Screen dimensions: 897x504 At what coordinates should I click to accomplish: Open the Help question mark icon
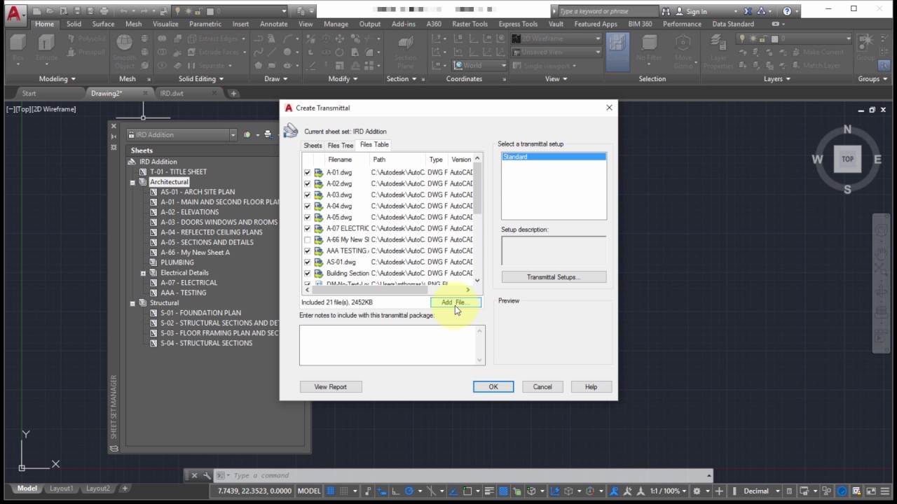tap(787, 11)
